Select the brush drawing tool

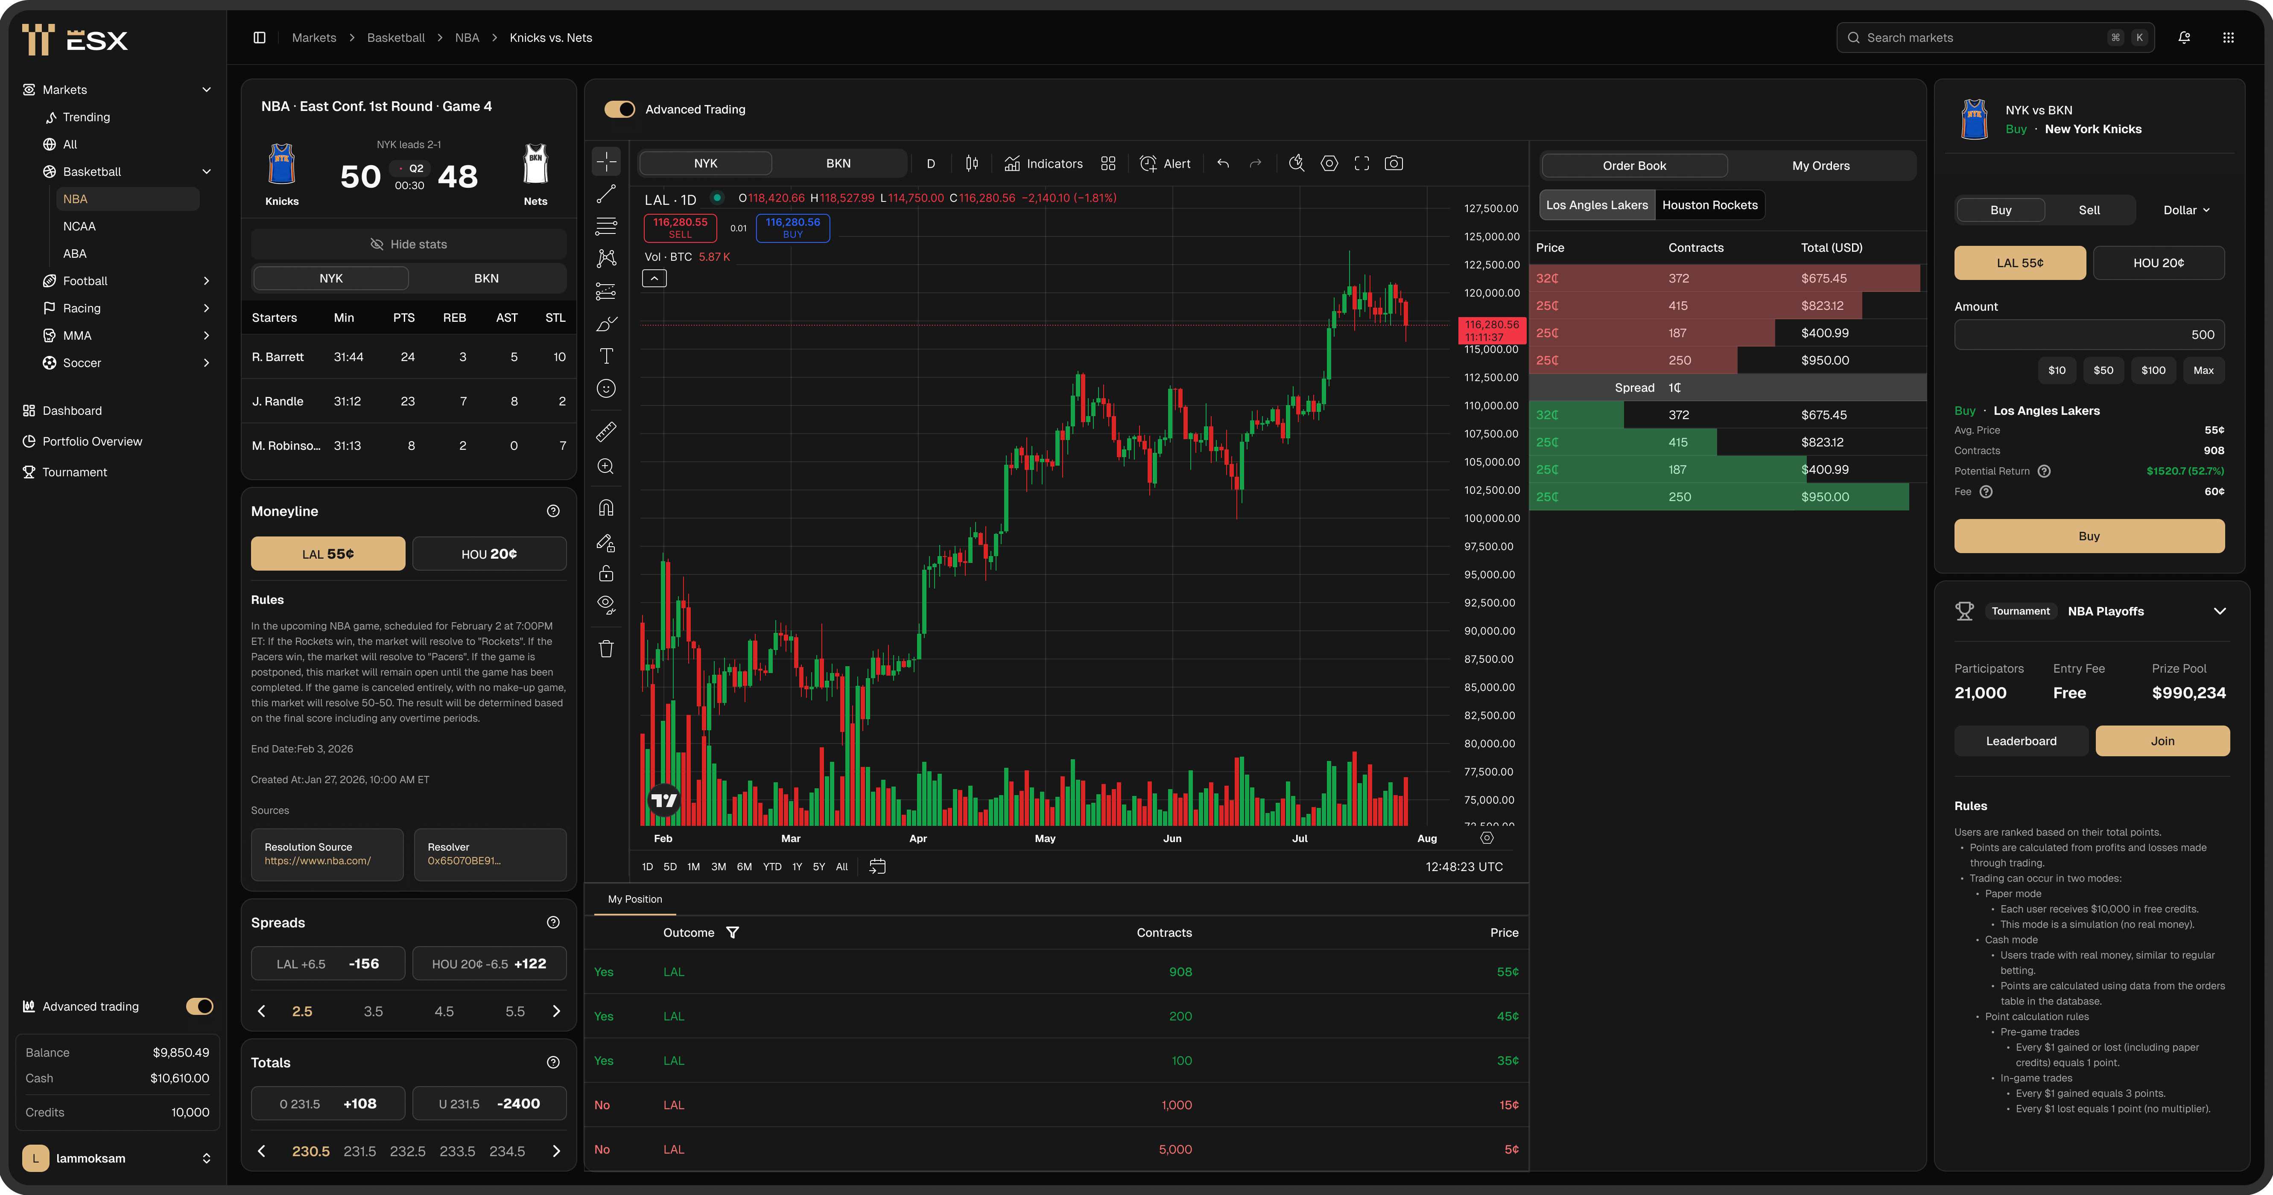coord(606,324)
